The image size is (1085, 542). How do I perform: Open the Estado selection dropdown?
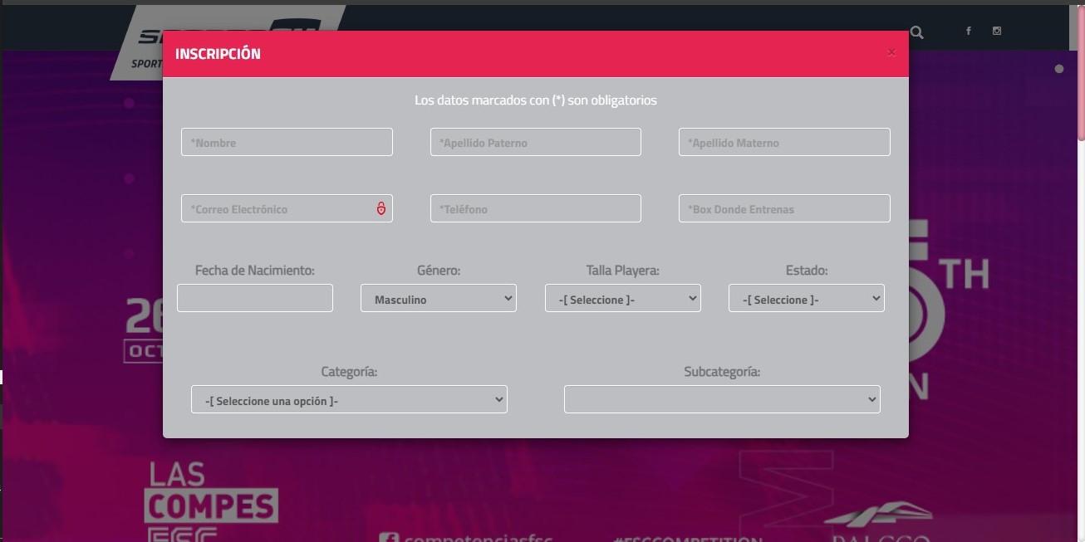click(806, 299)
